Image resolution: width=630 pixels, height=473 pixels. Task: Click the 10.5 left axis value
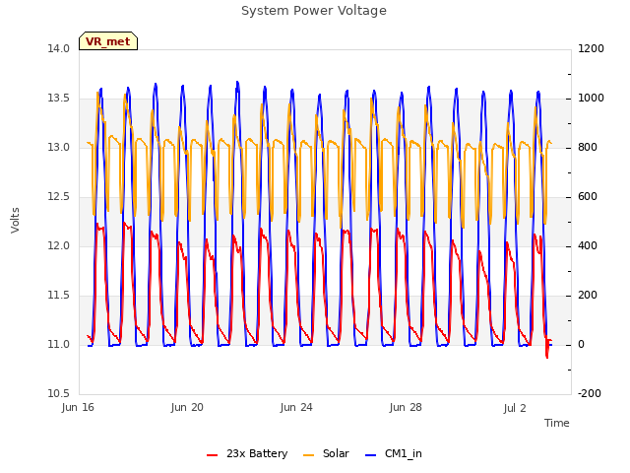pos(58,393)
